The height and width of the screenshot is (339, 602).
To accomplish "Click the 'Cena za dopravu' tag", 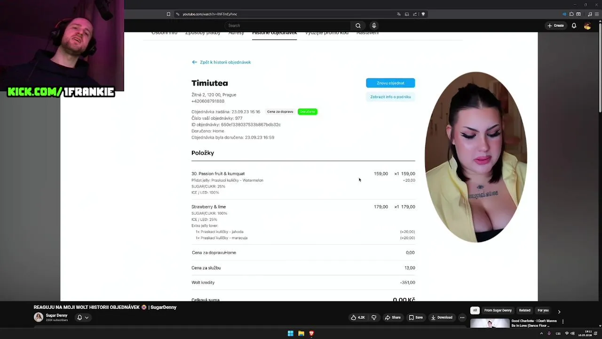I will (280, 112).
